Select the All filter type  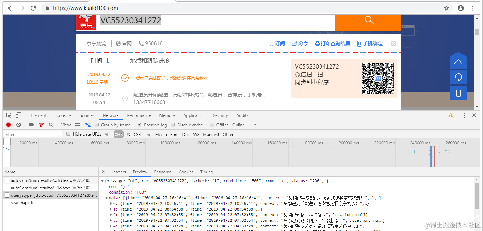(107, 134)
